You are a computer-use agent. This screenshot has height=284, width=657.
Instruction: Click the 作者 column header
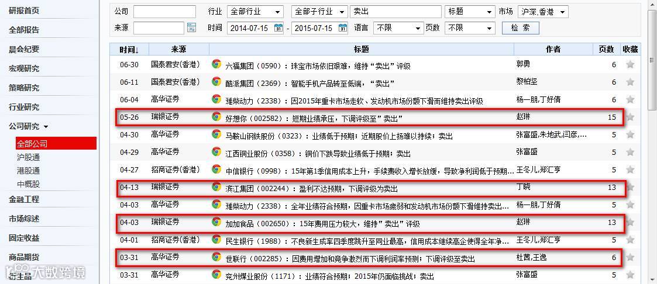click(x=553, y=49)
